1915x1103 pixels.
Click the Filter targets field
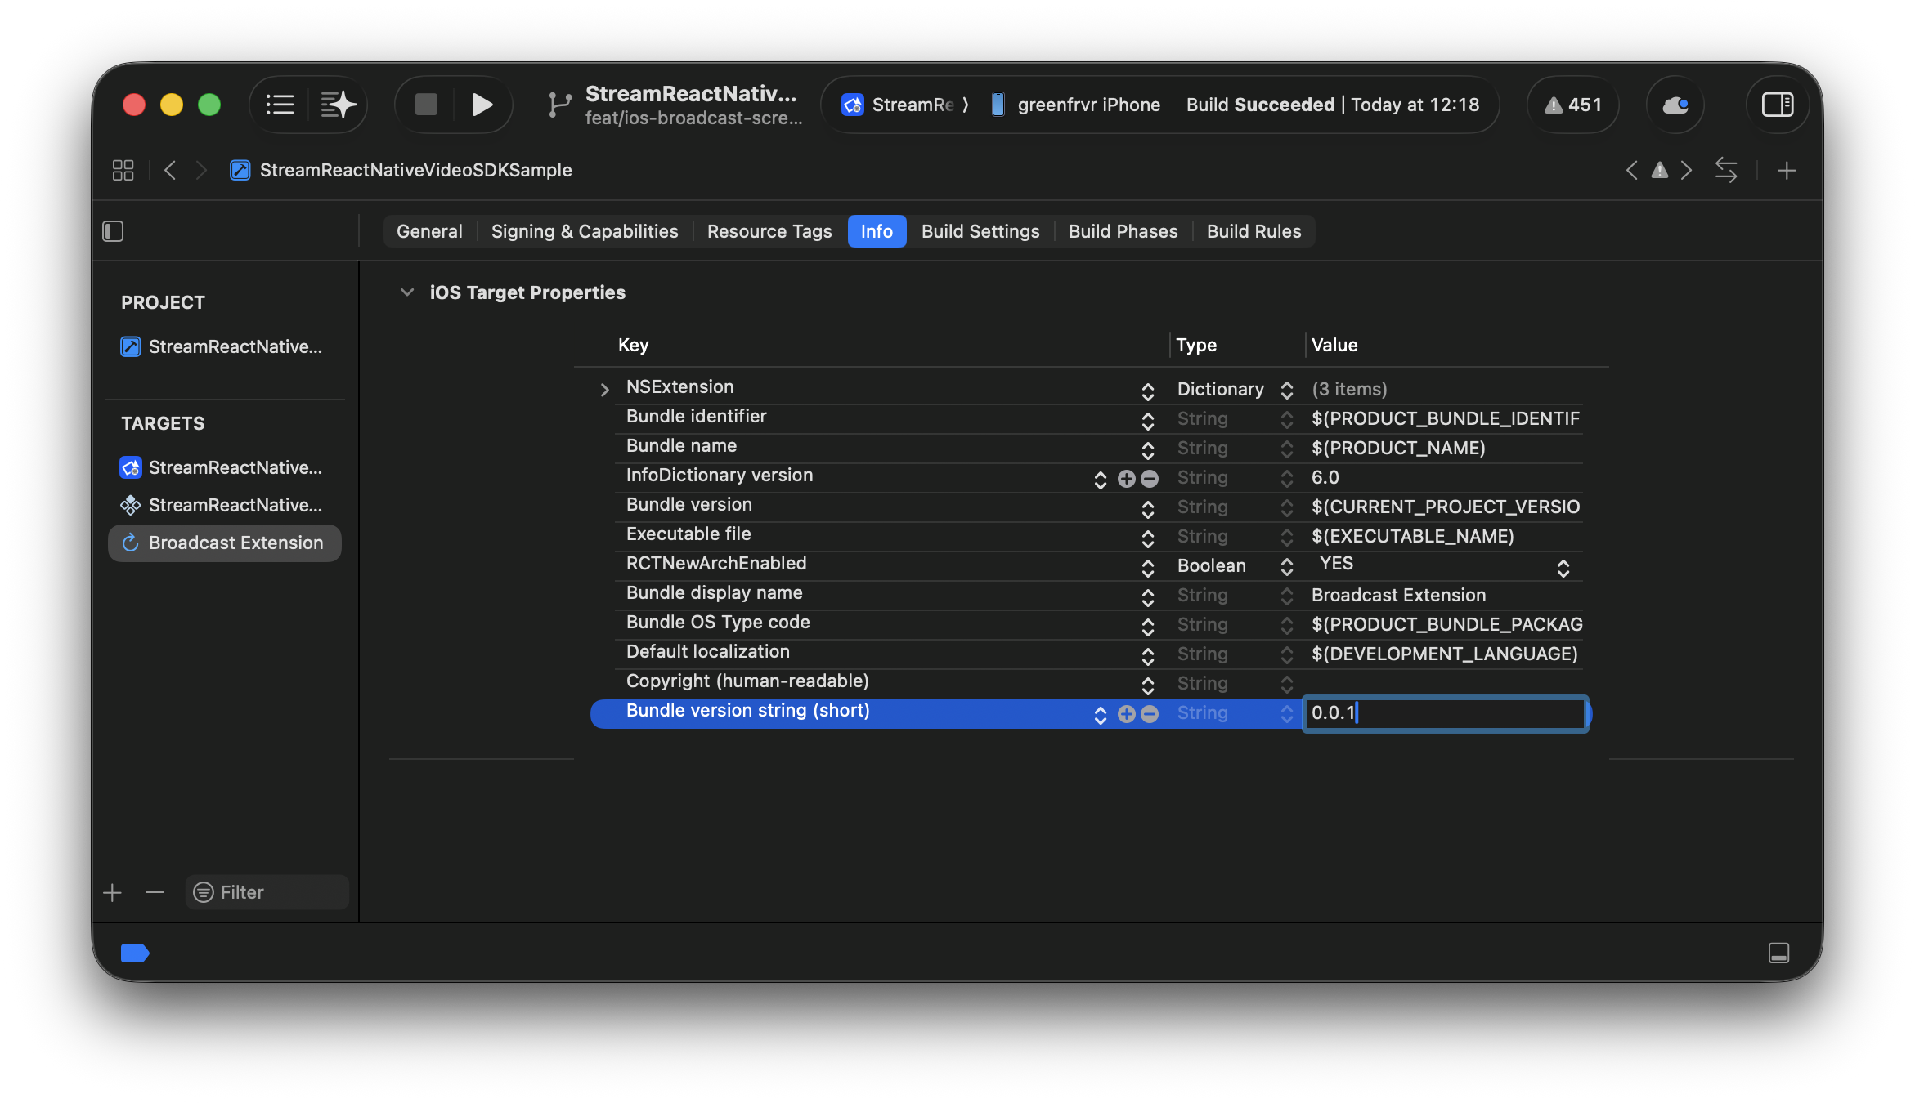(x=267, y=892)
